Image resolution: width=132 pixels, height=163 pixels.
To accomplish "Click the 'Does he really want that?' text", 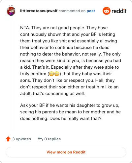I will tap(75, 118).
